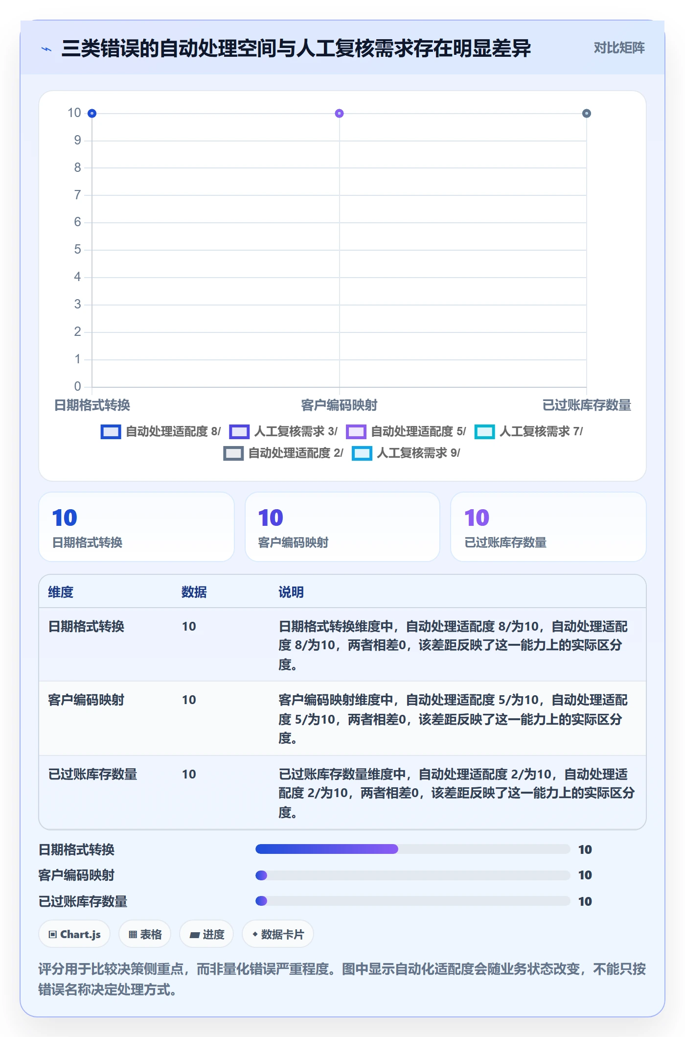Click the 数据卡片 tag chip
The width and height of the screenshot is (685, 1037).
point(278,934)
